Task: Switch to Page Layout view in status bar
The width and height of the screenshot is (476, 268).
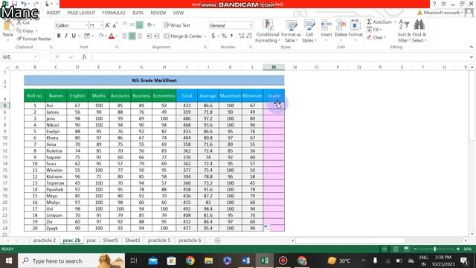Action: pos(396,249)
